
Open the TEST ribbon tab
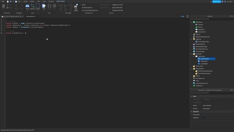[x=38, y=1]
